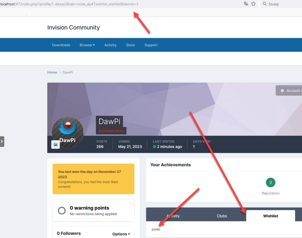
Task: Click the search magnifier icon
Action: tap(265, 4)
